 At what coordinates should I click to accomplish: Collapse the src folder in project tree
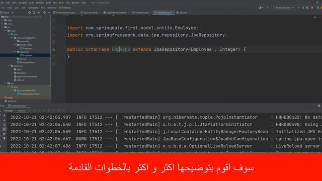[x=2, y=27]
